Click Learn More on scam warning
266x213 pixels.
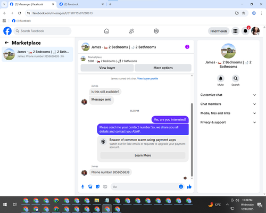(x=143, y=155)
